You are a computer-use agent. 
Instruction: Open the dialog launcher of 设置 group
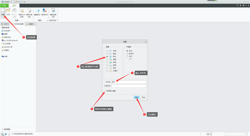[x=47, y=20]
